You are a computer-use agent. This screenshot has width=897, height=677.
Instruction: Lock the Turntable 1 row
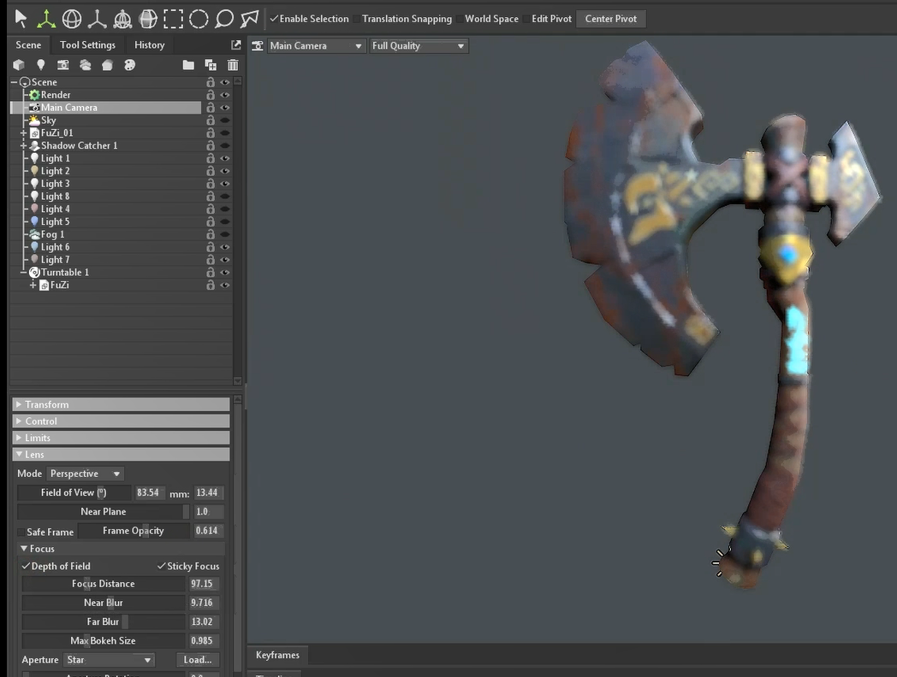211,273
